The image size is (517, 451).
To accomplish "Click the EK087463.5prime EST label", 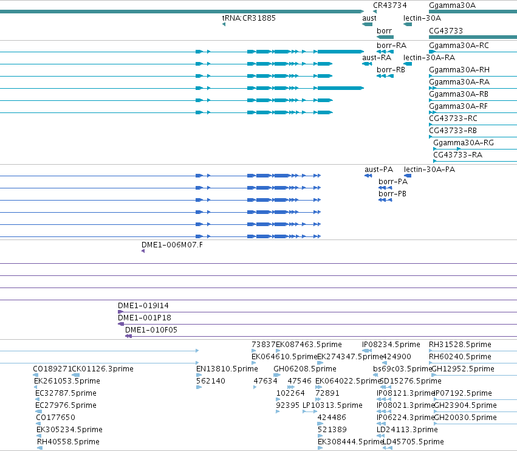I will click(x=309, y=345).
